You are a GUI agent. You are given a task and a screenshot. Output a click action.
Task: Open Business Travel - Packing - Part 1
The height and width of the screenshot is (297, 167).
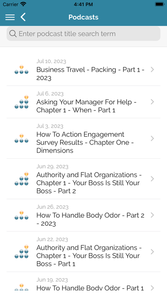pos(83,70)
